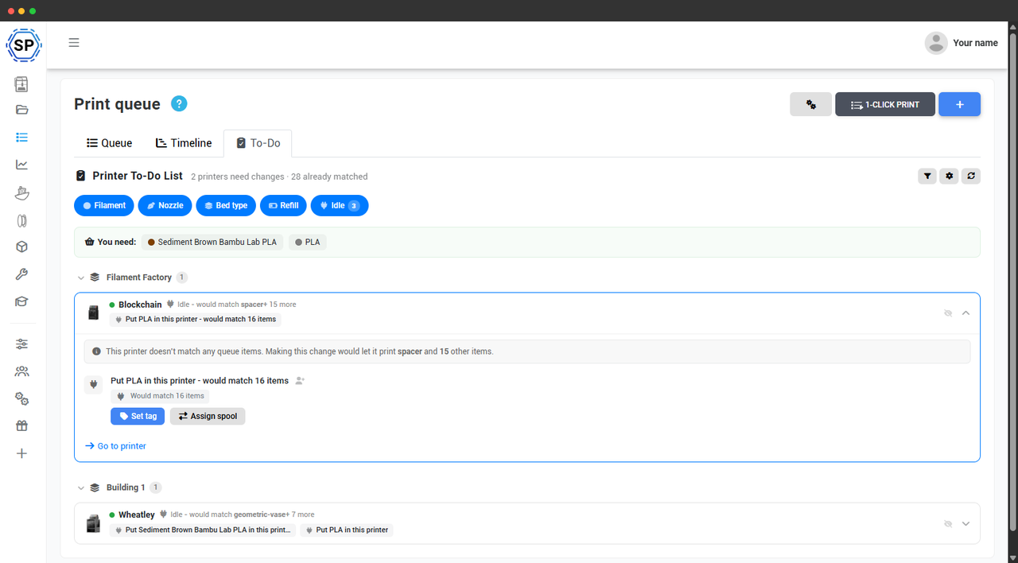Screen dimensions: 1018x563
Task: Click the Wheatley printer name
Action: tap(137, 514)
